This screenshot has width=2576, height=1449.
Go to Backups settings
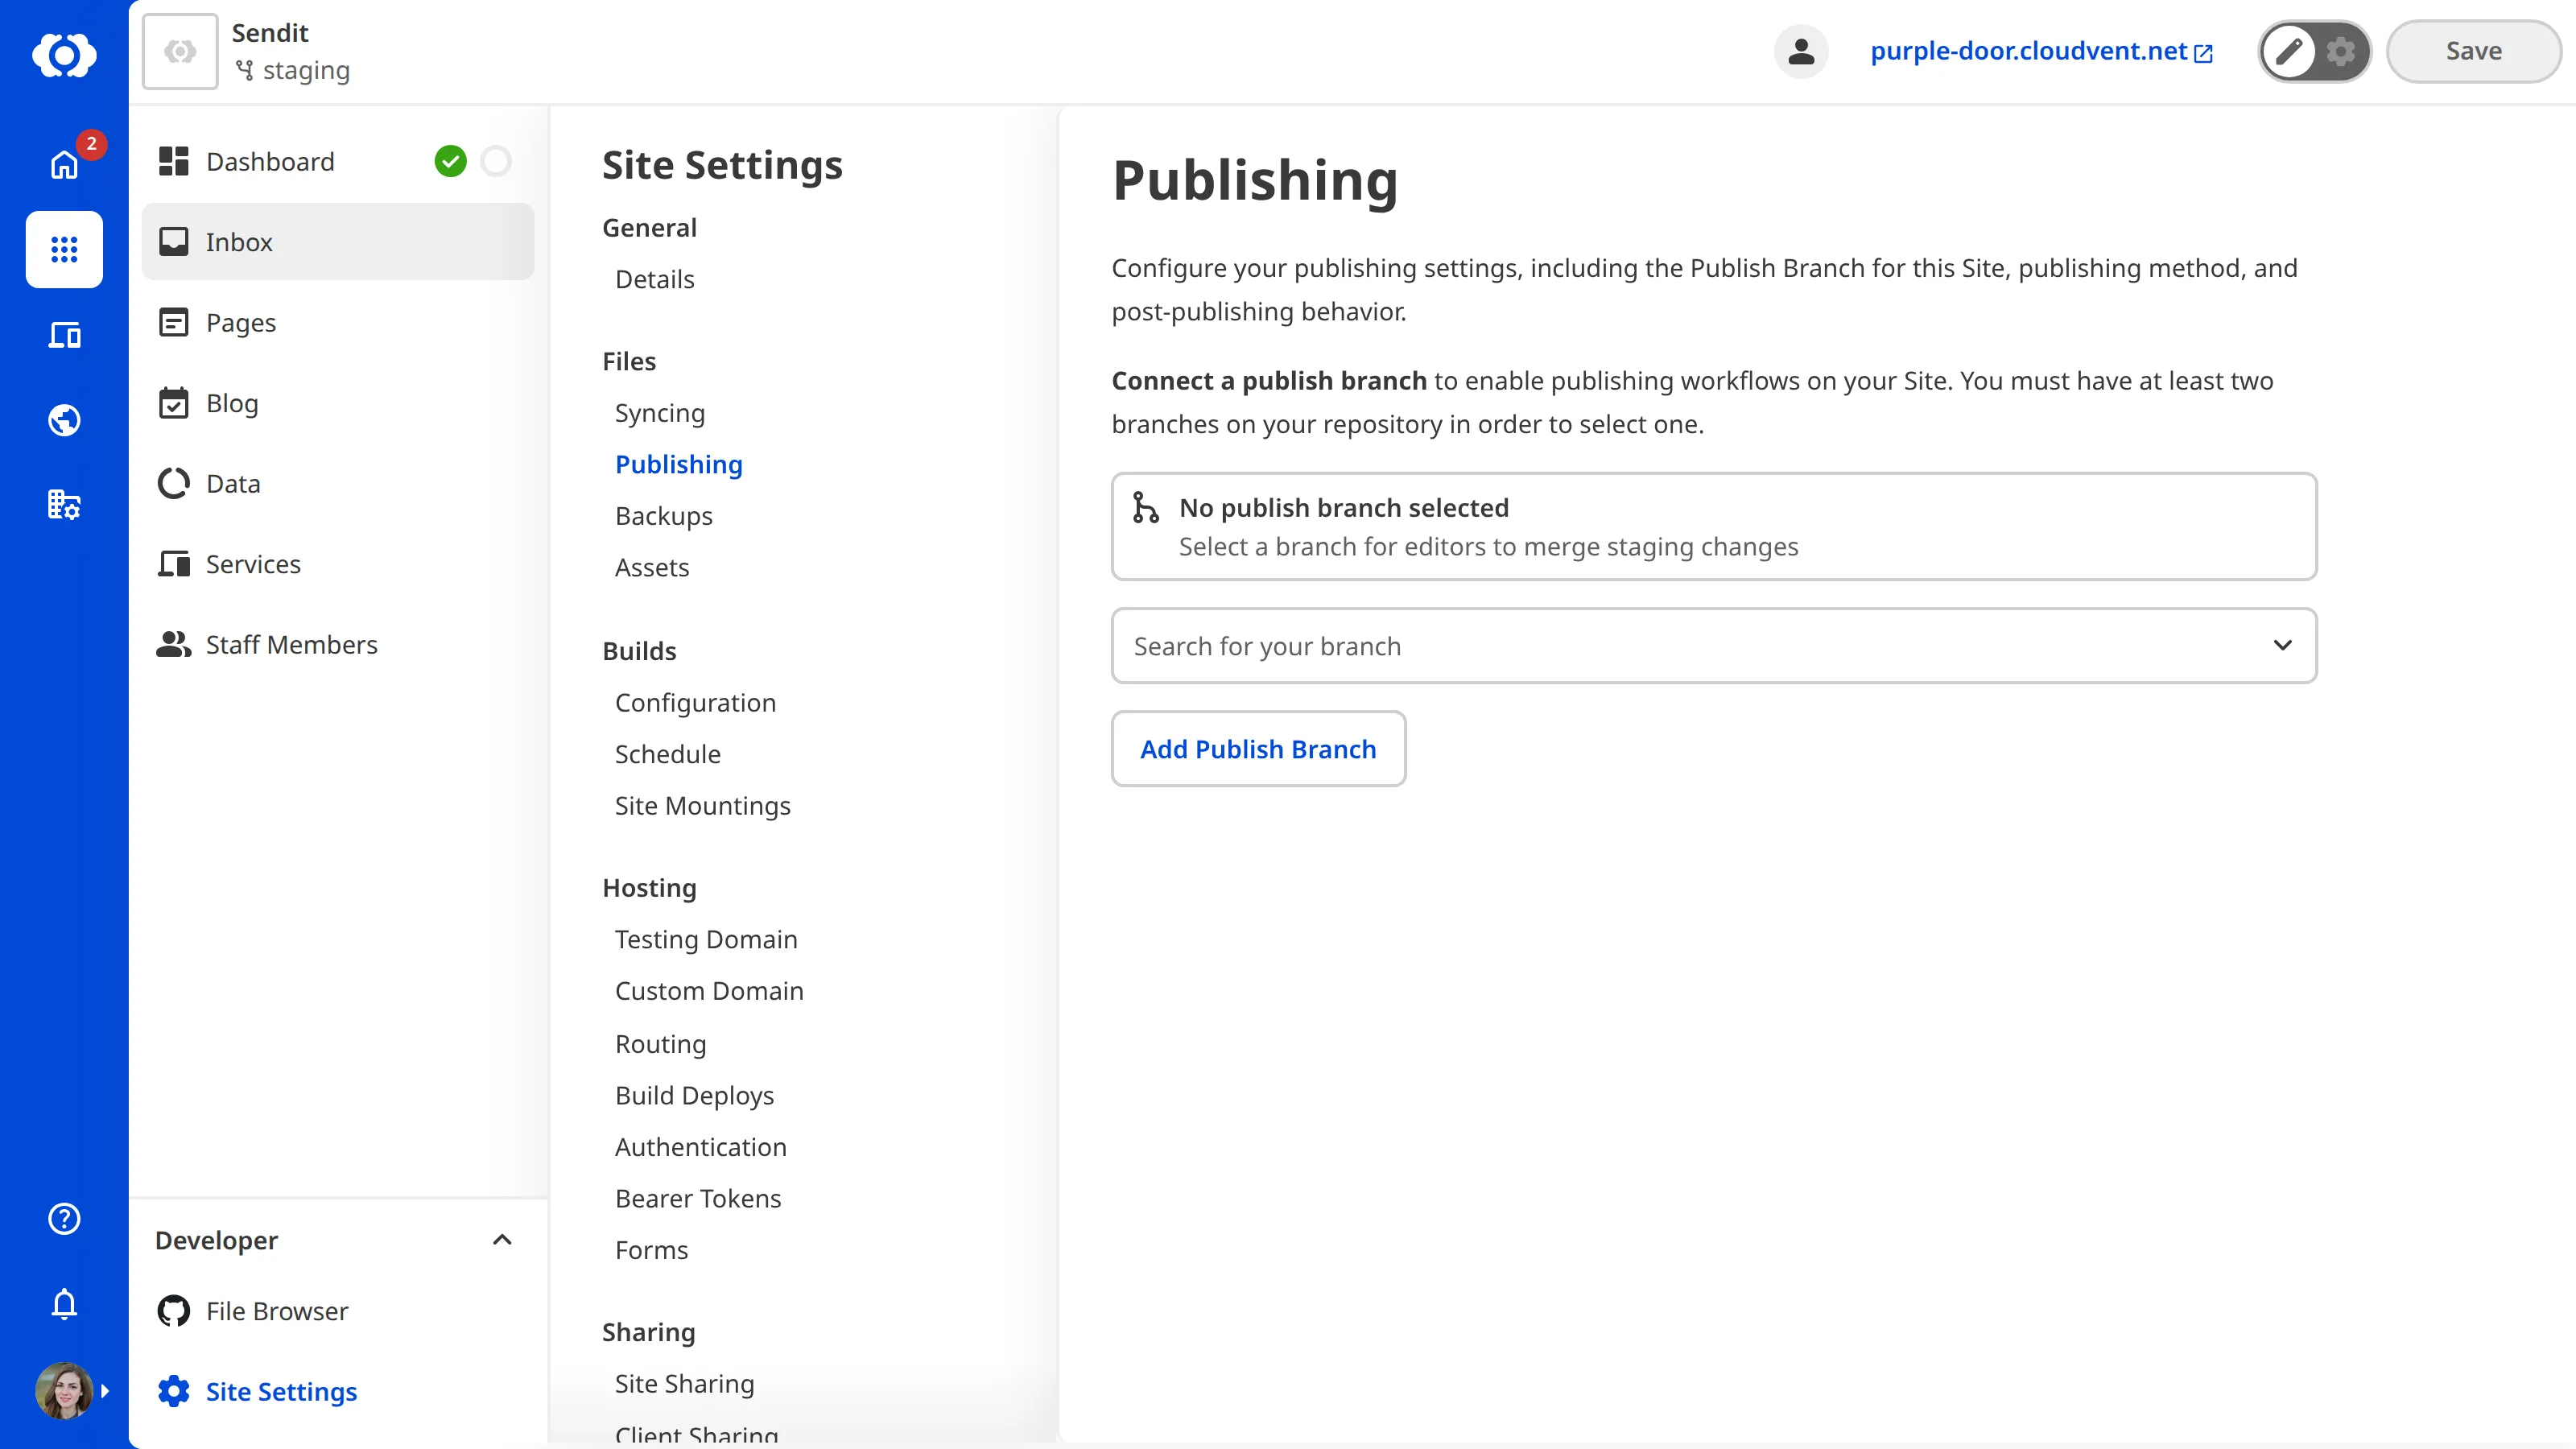click(663, 516)
